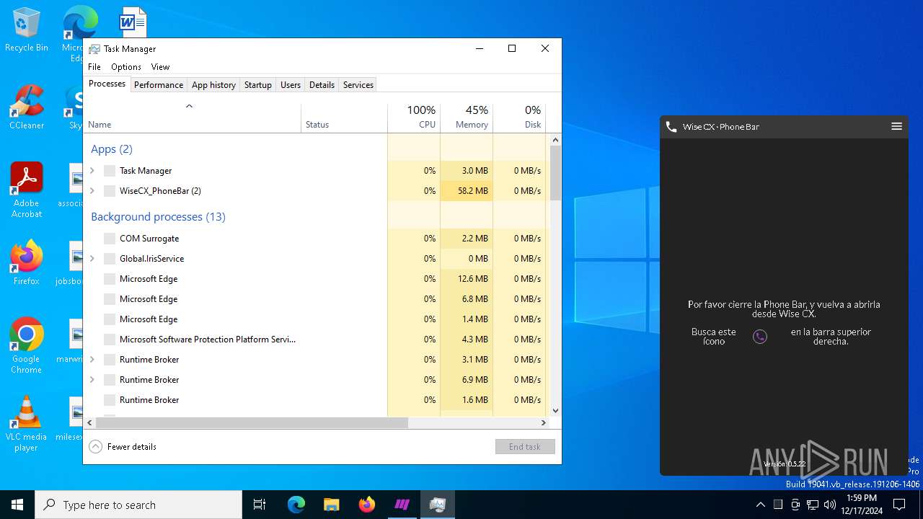Select the Microsoft Edge row using 1.4 MB
This screenshot has height=519, width=923.
point(315,319)
